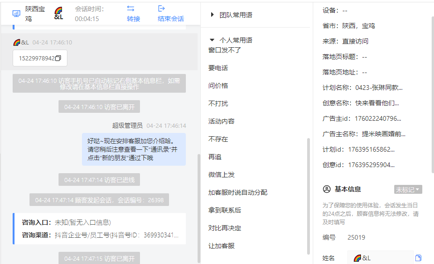Viewport: 434px width, 264px height.
Task: Click the 计划名称 0423-张琳同款 value
Action: coord(379,88)
